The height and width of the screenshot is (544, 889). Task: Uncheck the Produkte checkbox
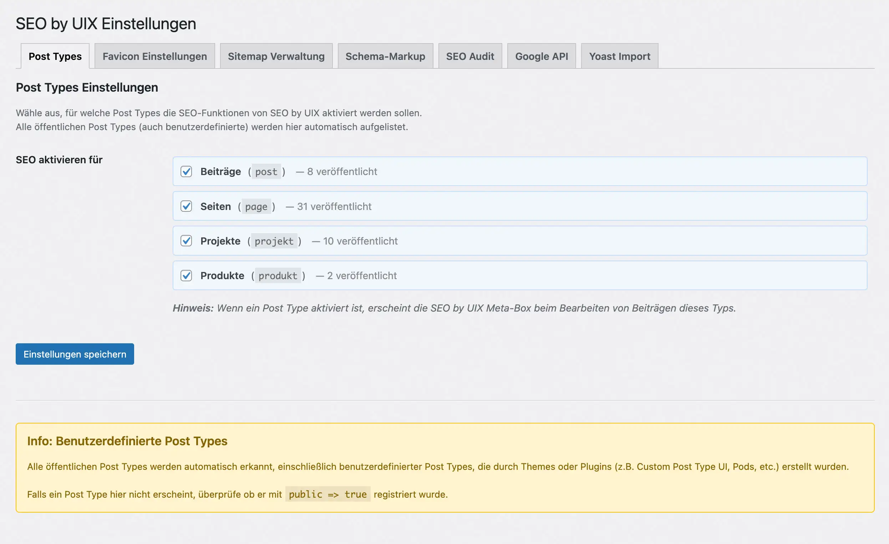point(186,276)
